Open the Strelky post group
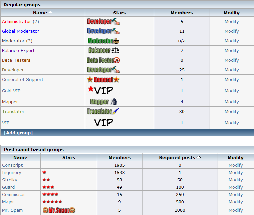This screenshot has height=215, width=254. coord(10,180)
